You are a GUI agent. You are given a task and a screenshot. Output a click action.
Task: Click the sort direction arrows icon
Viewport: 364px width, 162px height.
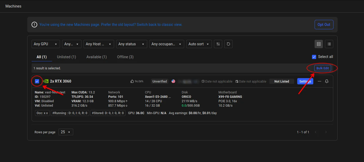tap(218, 44)
